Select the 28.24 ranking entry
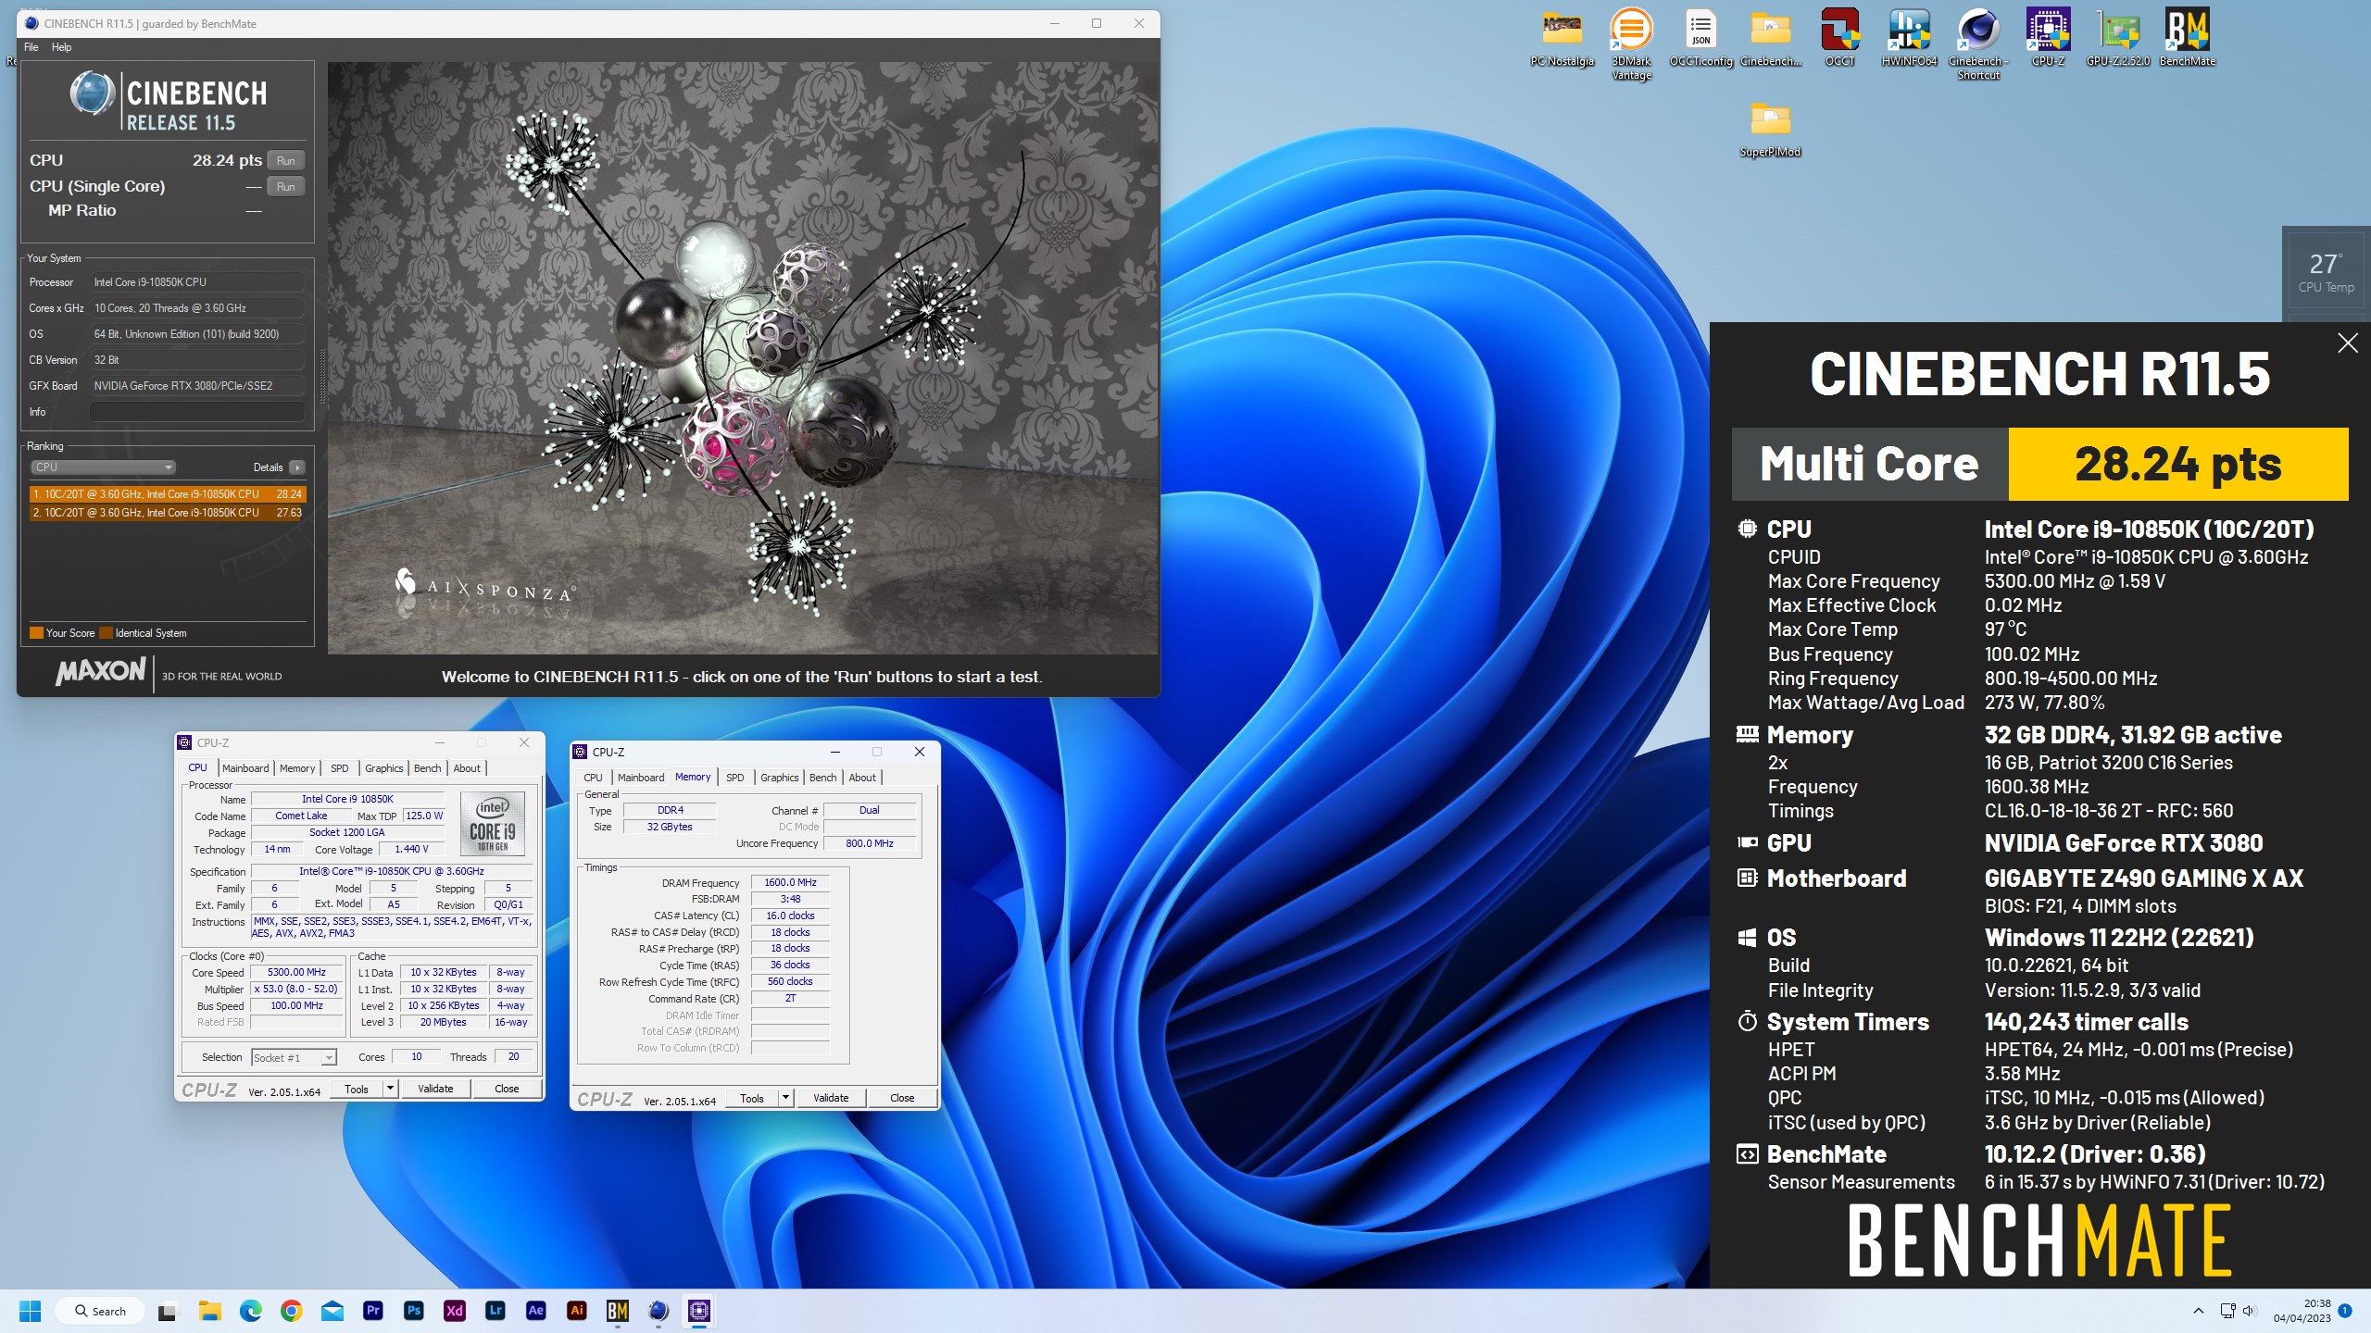The height and width of the screenshot is (1333, 2371). (x=167, y=494)
